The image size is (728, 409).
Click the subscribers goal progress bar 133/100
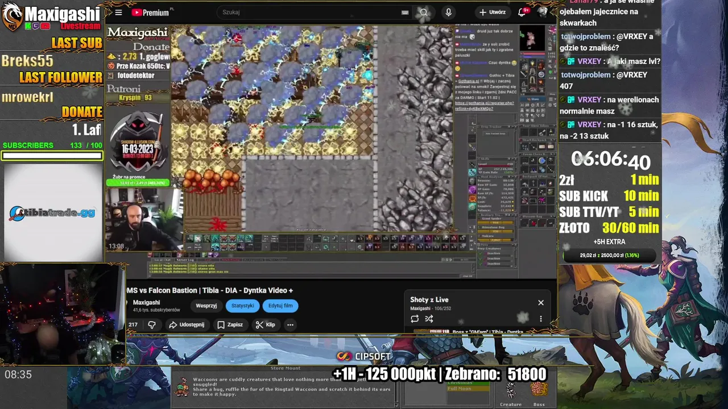point(52,156)
